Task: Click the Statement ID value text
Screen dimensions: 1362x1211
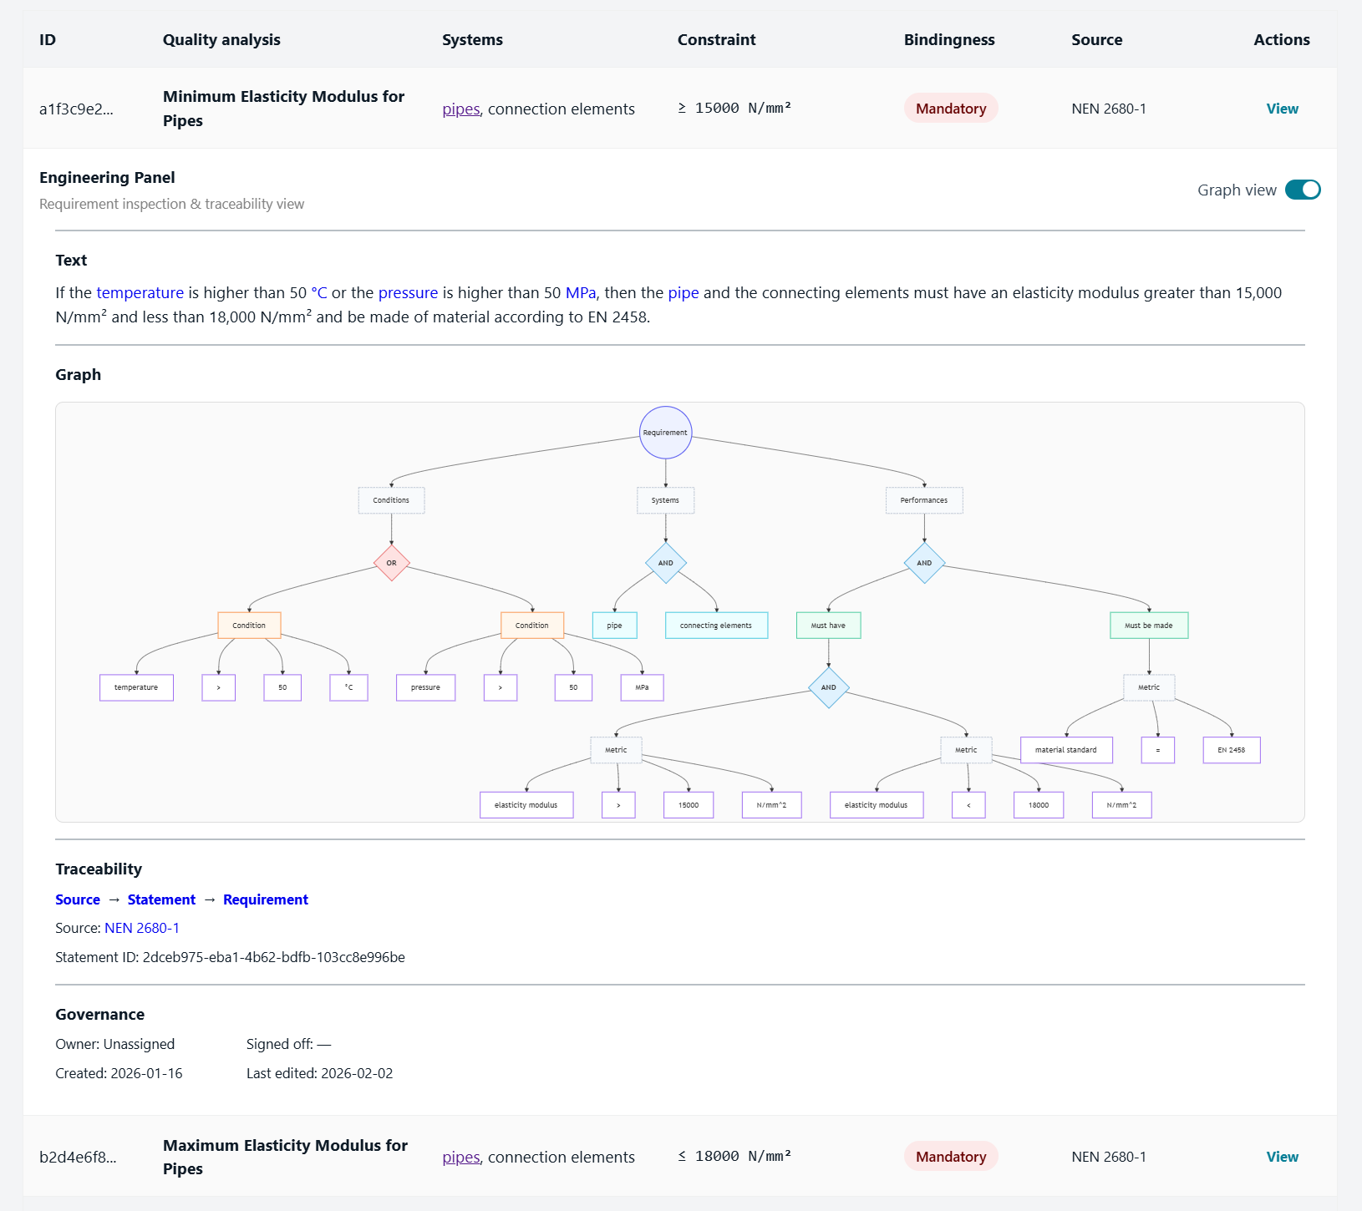Action: (x=273, y=957)
